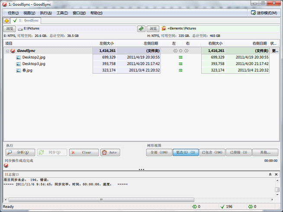Click the left drive icon beside E:\Pictures
Viewport: 283px width, 212px height.
[x=20, y=29]
